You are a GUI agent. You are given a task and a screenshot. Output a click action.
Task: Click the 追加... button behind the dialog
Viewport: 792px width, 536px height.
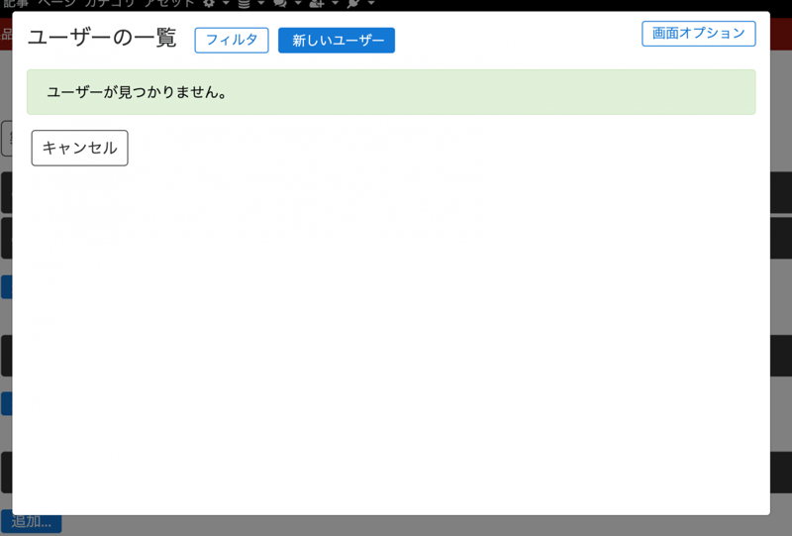click(x=31, y=523)
